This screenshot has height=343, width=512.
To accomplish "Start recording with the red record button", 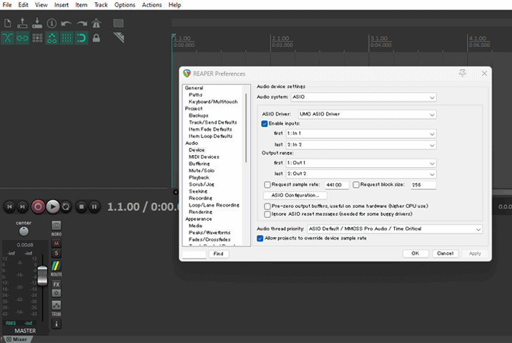I will (x=38, y=207).
